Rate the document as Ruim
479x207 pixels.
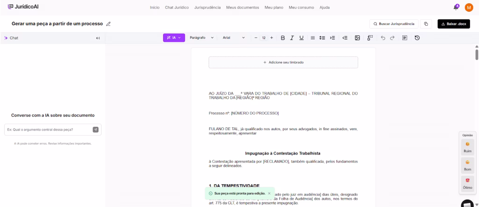[x=467, y=147]
